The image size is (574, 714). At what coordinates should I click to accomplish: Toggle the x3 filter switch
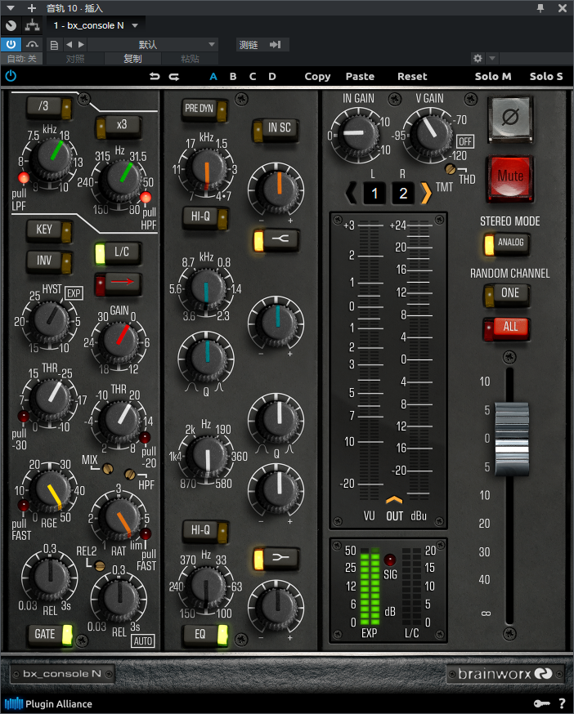pyautogui.click(x=118, y=126)
